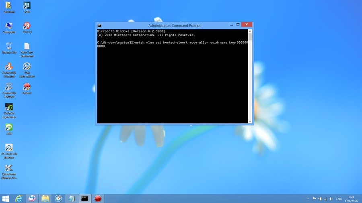Screen dimensions: 362x203
Task: Click the 'Microsoft Windows [Version 6.2.9200]' line
Action: [131, 31]
